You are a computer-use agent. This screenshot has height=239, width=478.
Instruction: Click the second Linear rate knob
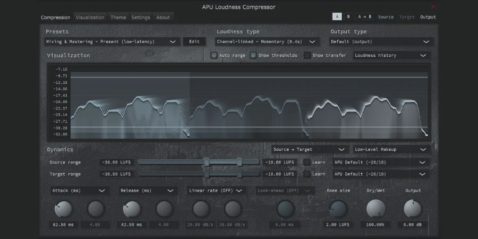coord(233,209)
